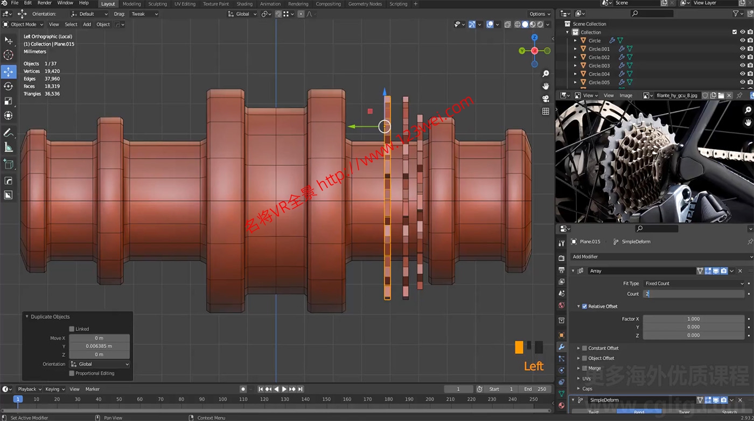Activate the Scale tool
The image size is (754, 421).
[x=9, y=100]
